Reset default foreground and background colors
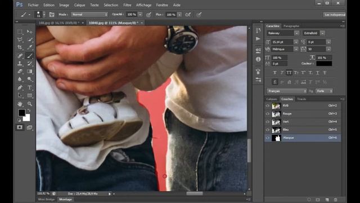The image size is (360, 203). [x=19, y=120]
